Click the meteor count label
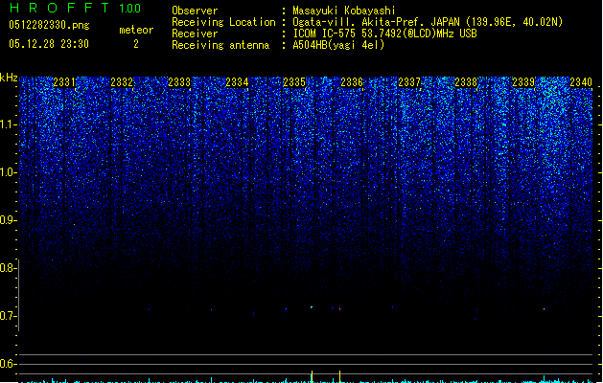 [136, 30]
